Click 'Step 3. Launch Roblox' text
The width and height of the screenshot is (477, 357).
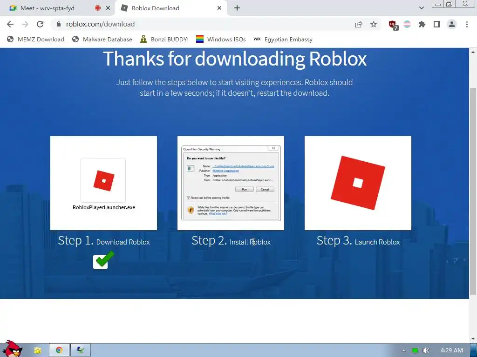pos(358,241)
